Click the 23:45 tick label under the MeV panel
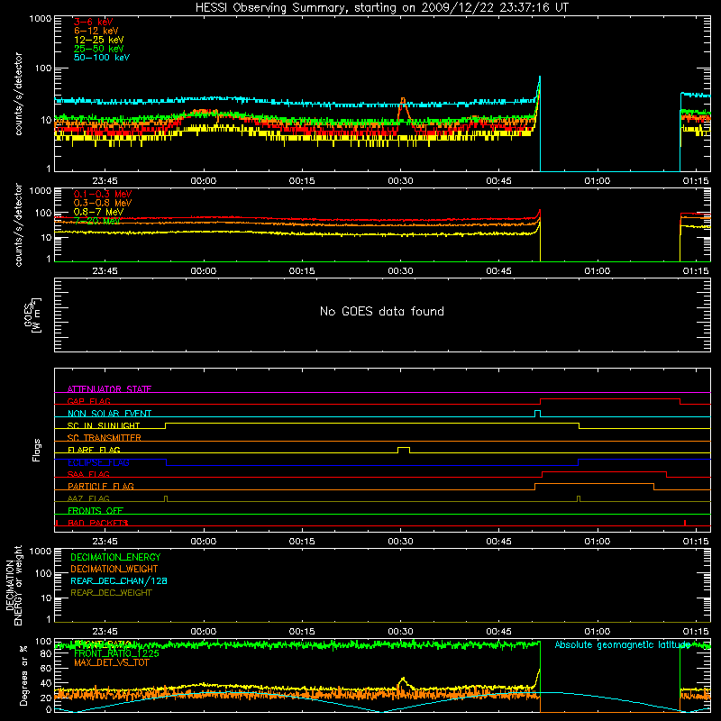 pos(105,271)
